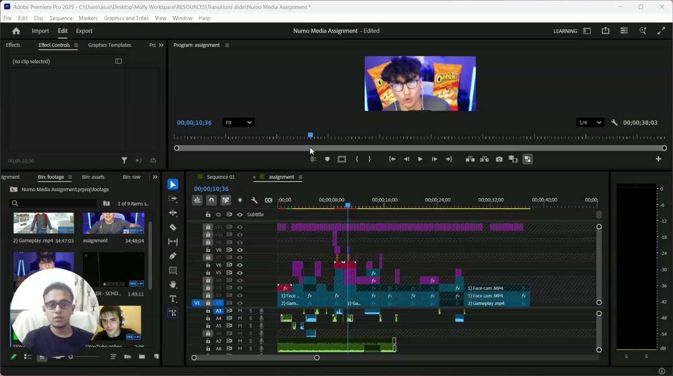Mute audio track A4
The height and width of the screenshot is (376, 673).
[240, 318]
